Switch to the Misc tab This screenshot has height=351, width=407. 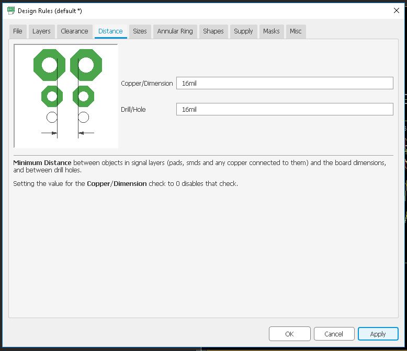pos(296,31)
